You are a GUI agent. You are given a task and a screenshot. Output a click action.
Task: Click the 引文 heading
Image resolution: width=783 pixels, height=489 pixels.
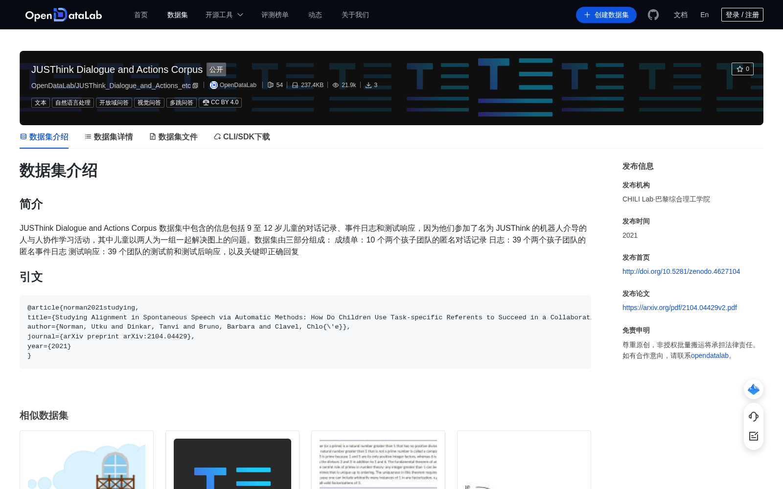pyautogui.click(x=31, y=277)
